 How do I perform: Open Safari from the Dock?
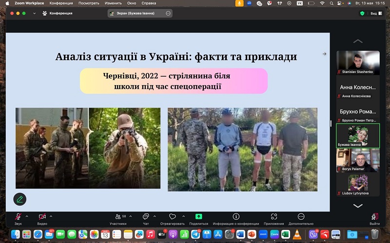(38, 234)
